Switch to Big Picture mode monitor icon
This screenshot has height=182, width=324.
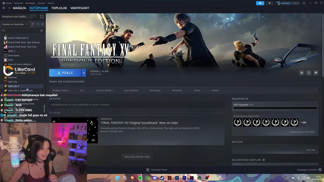[304, 3]
